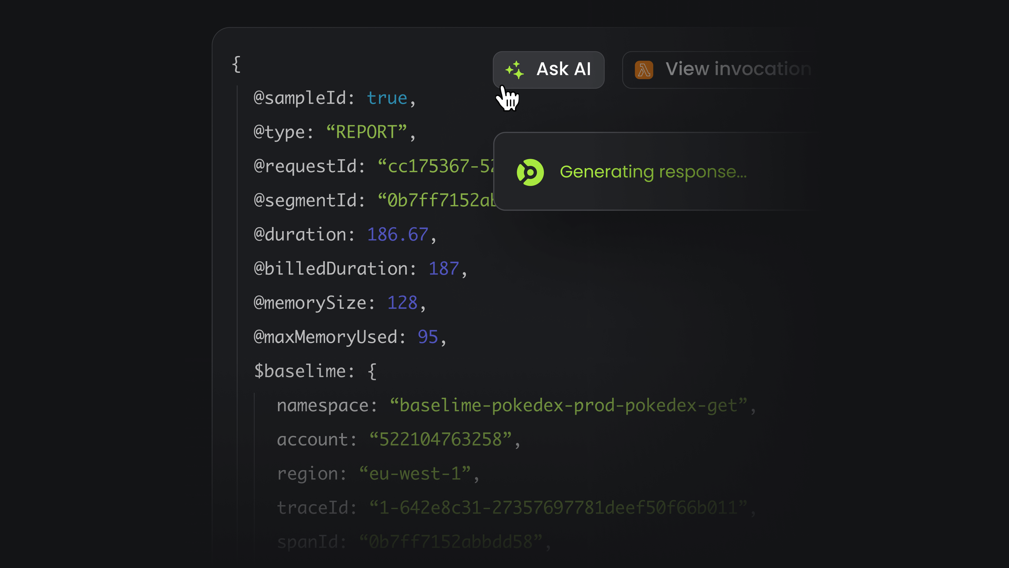The width and height of the screenshot is (1009, 568).
Task: Click the green Baselime logo icon
Action: click(x=530, y=172)
